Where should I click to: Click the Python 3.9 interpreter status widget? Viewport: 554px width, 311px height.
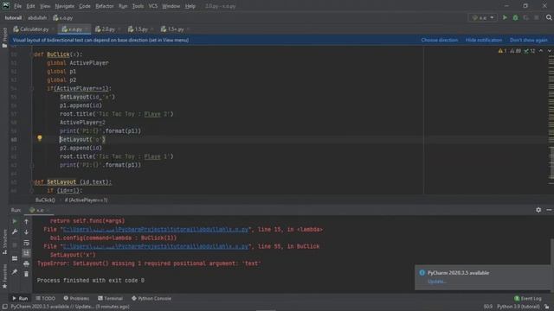(x=518, y=307)
